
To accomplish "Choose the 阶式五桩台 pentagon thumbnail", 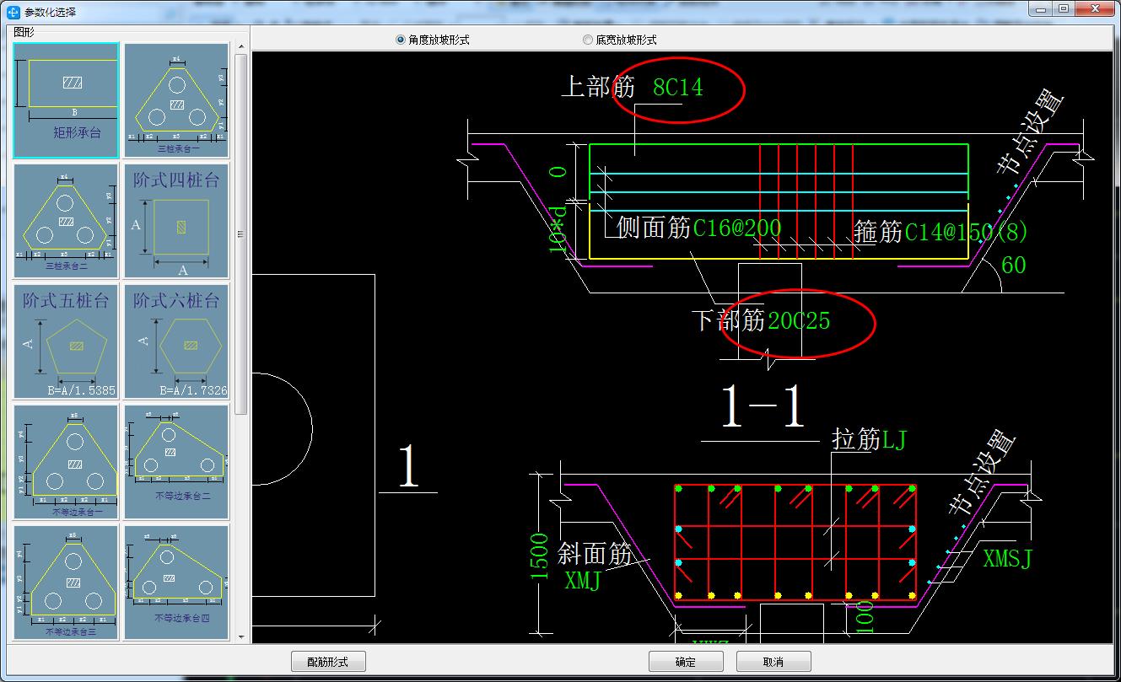I will click(x=66, y=341).
